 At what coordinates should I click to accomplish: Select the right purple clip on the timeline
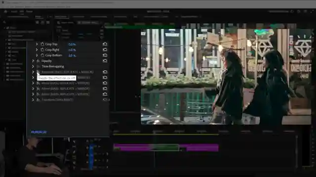click(x=199, y=147)
